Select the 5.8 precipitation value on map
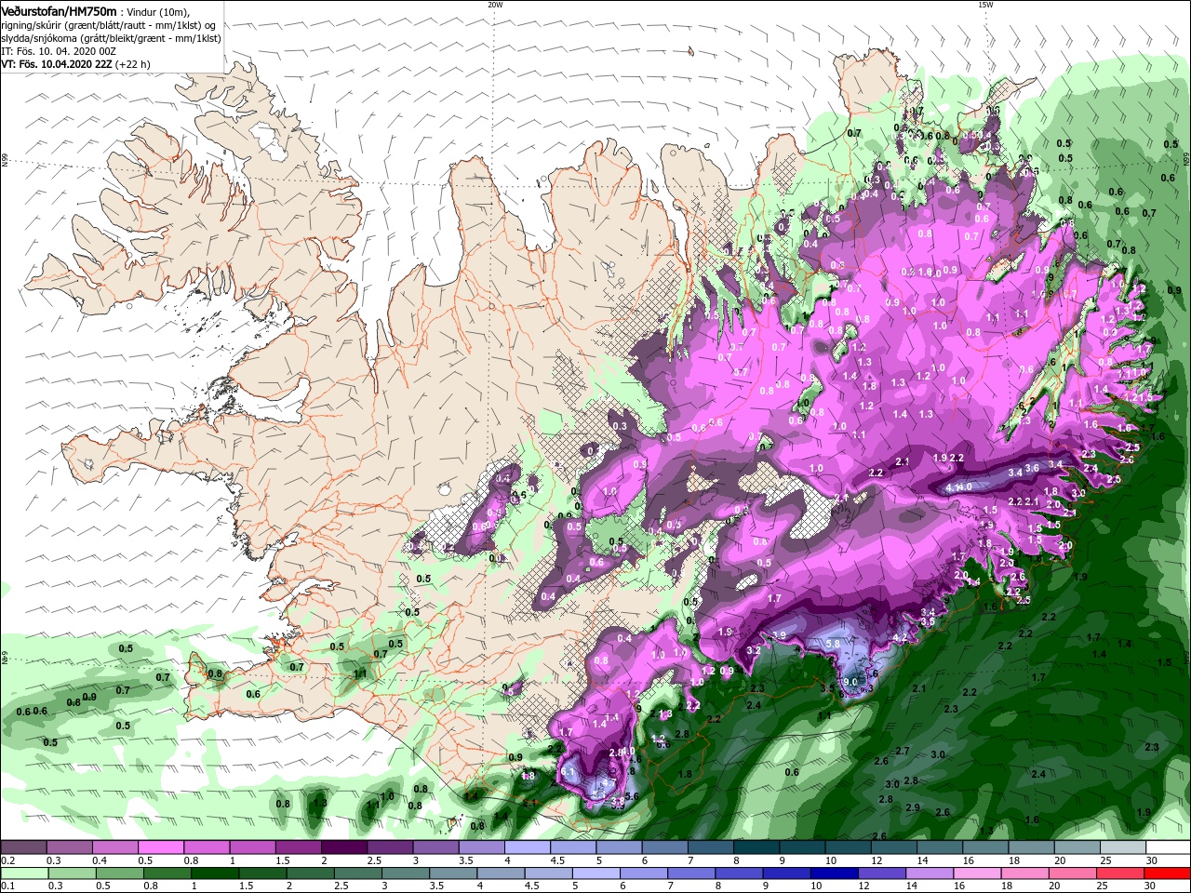This screenshot has height=893, width=1191. 834,644
